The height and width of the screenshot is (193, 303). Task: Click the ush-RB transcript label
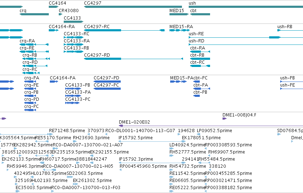pos(284,27)
